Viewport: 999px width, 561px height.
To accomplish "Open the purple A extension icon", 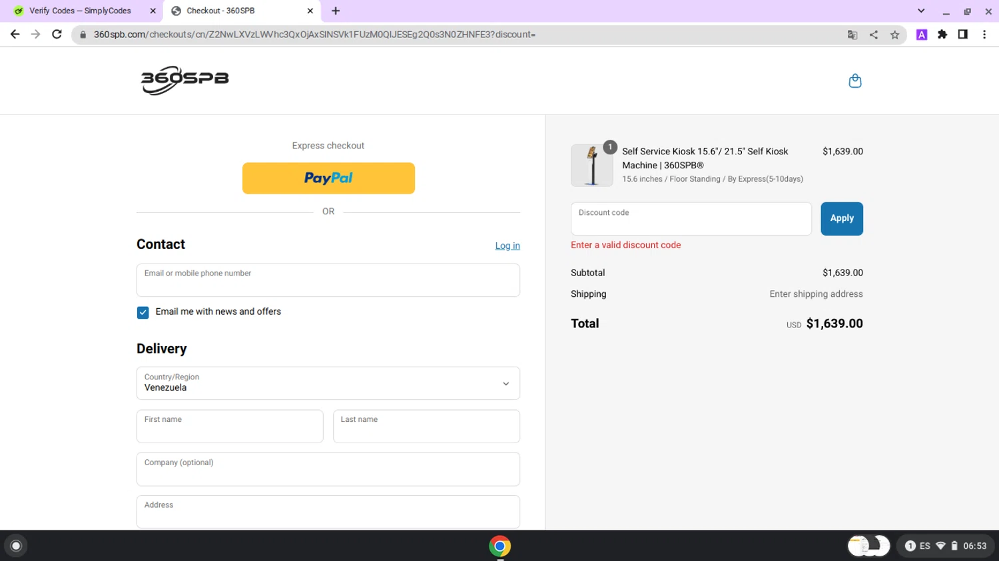I will (922, 35).
